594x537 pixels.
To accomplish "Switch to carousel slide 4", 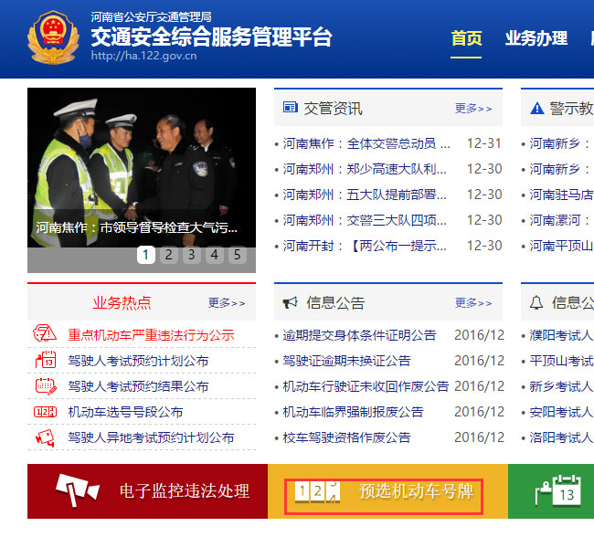I will (215, 255).
